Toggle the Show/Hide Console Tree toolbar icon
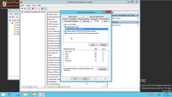The width and height of the screenshot is (172, 97). click(x=29, y=8)
